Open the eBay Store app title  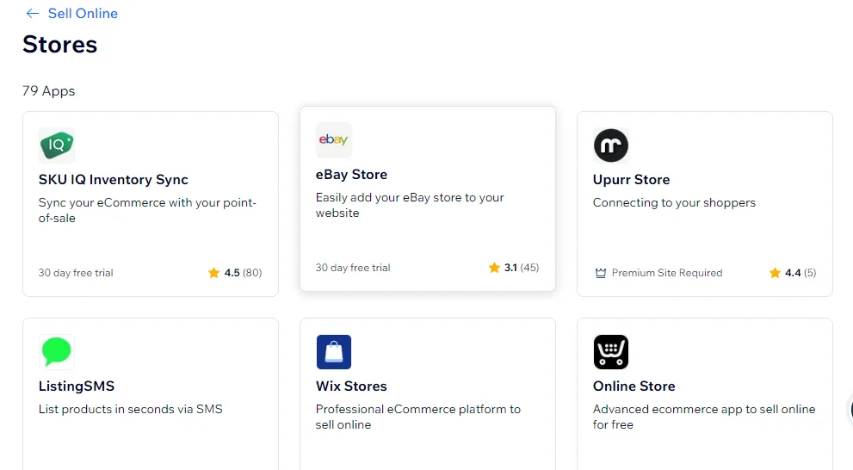(351, 175)
